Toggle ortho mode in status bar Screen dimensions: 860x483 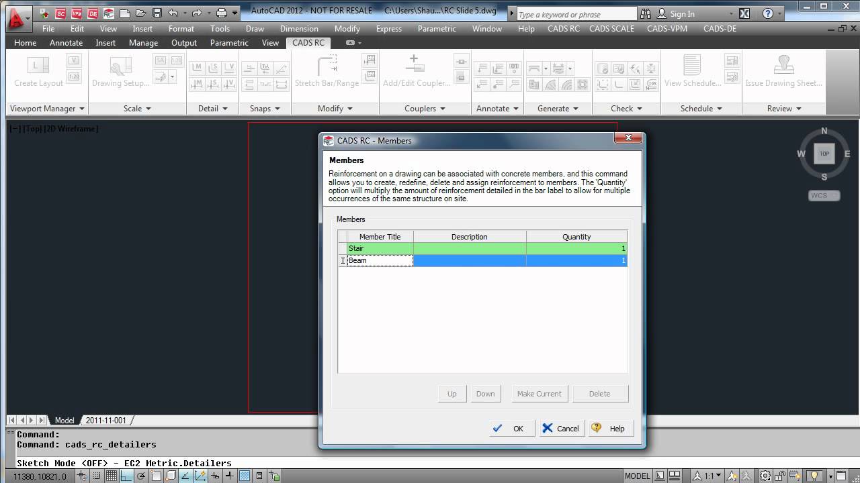[126, 476]
